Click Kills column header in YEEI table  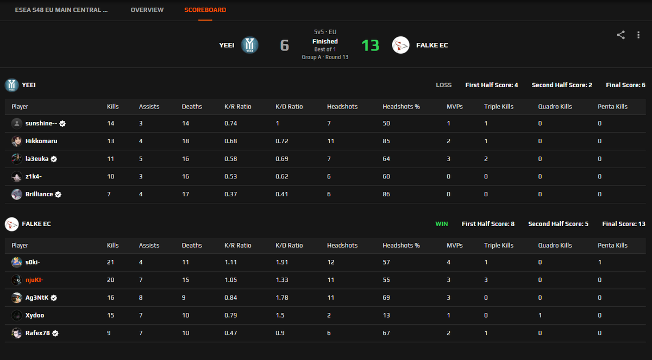pyautogui.click(x=112, y=107)
